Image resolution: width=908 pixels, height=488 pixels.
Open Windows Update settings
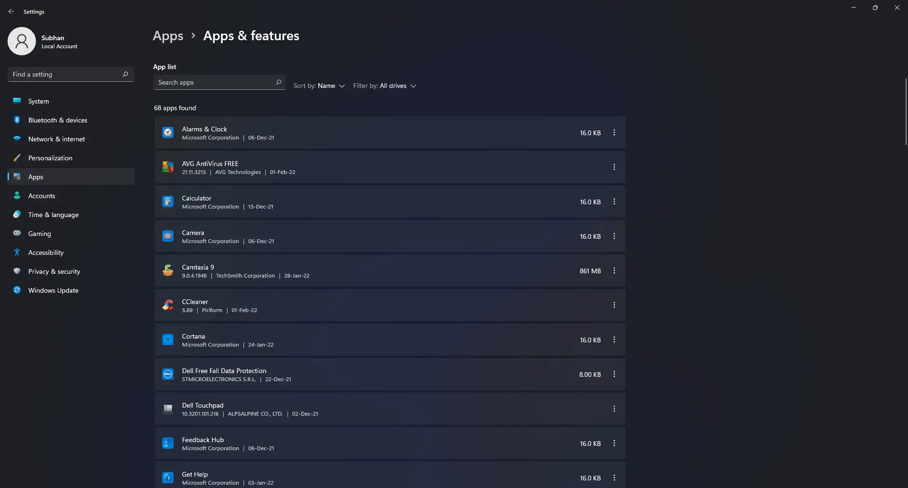(71, 290)
